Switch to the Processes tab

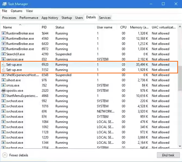[9, 18]
